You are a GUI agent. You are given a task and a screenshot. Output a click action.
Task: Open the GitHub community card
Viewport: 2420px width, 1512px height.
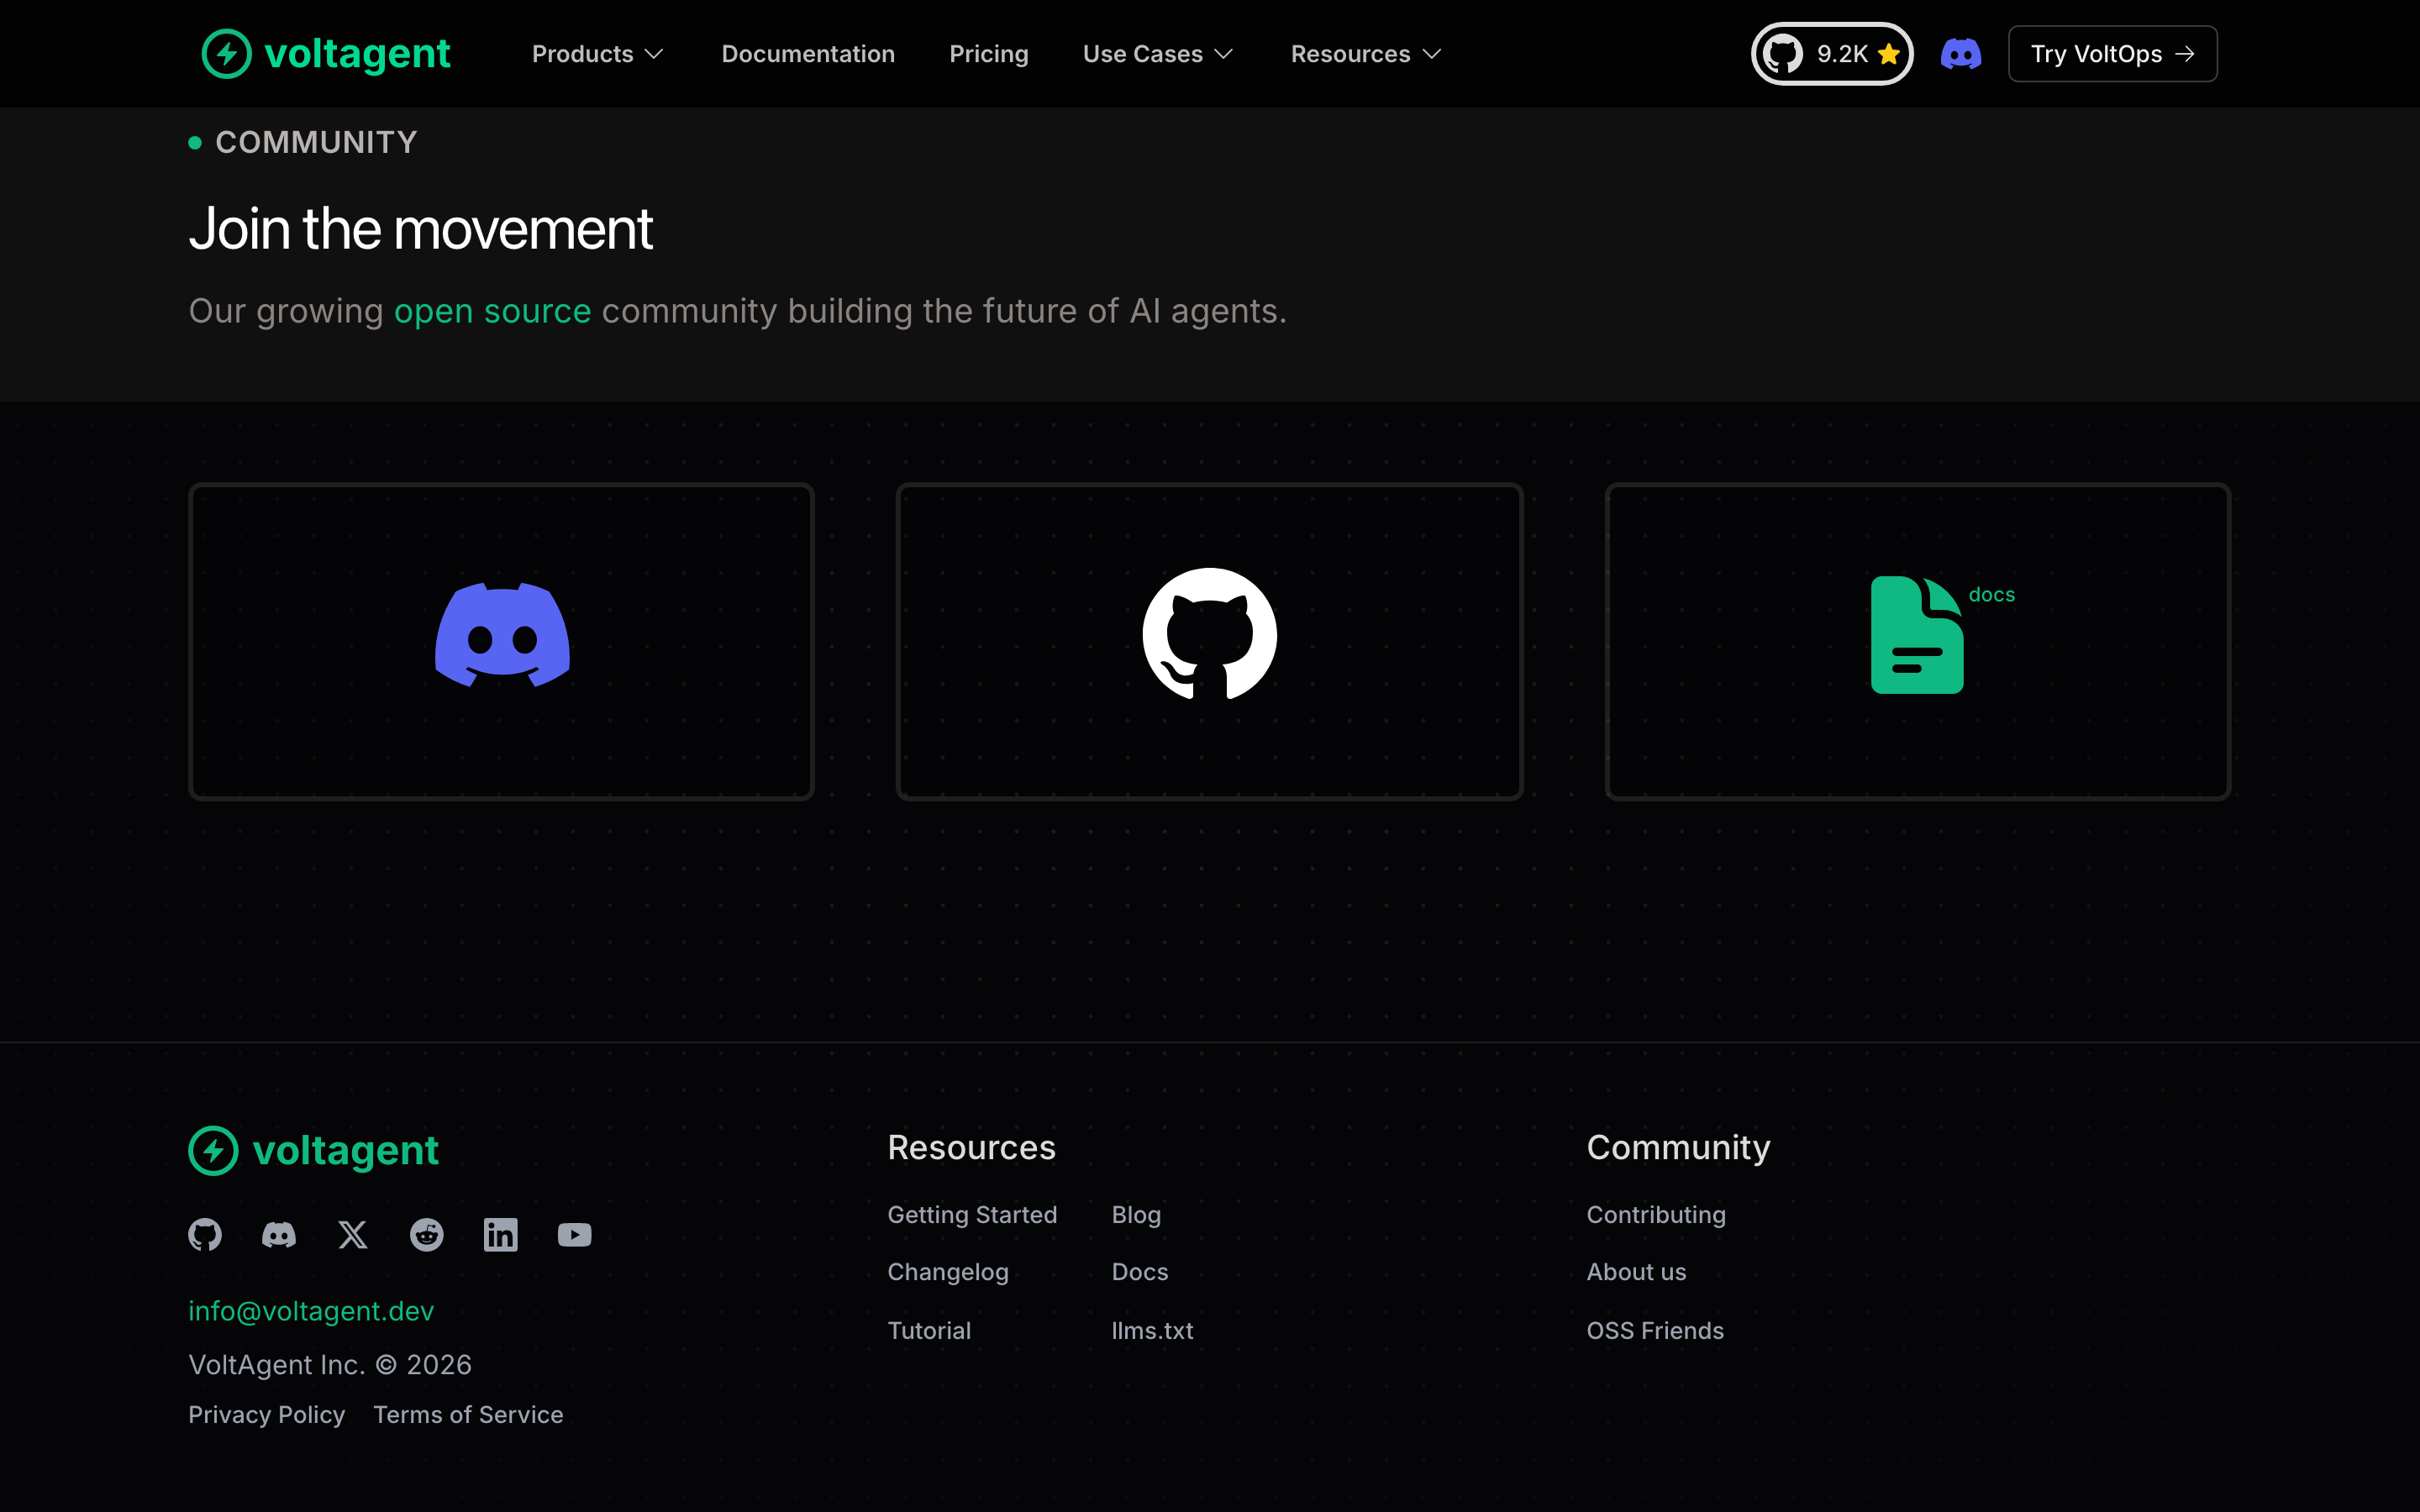1210,642
